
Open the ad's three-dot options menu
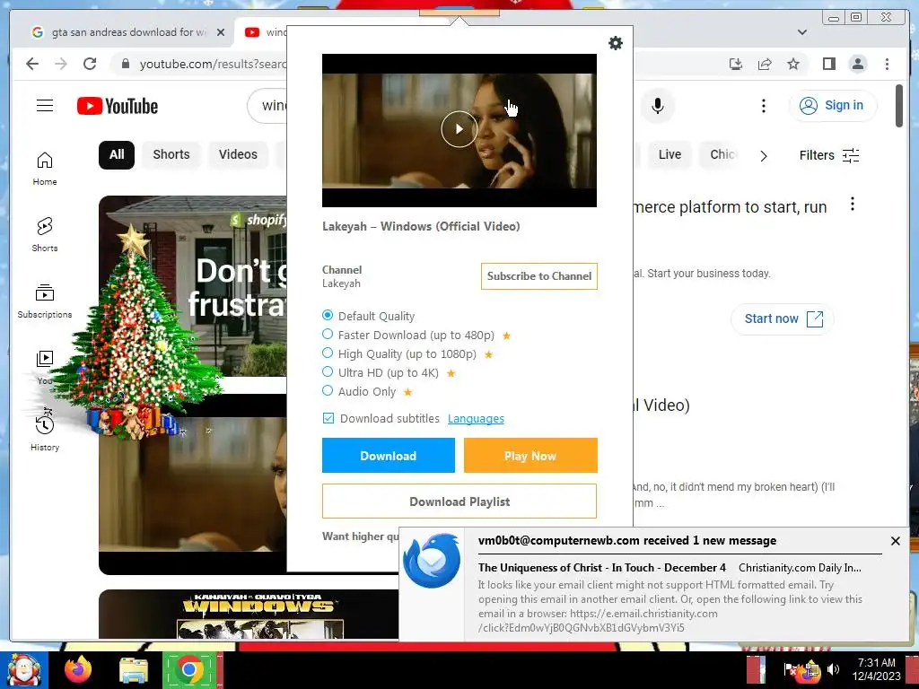(x=853, y=204)
